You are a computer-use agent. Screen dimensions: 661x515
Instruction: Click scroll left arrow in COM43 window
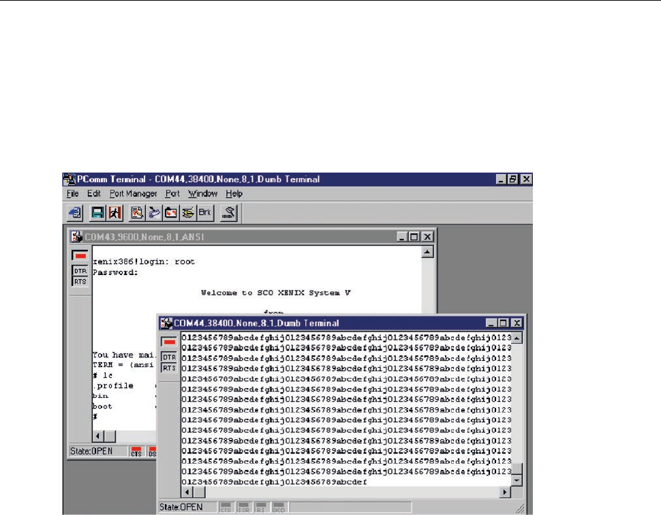(98, 436)
